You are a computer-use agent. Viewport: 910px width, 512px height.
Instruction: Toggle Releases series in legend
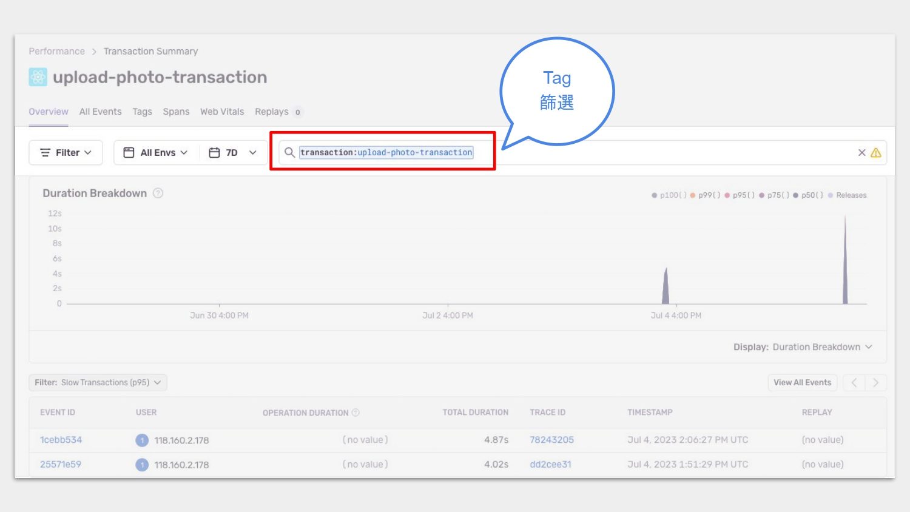(x=848, y=195)
